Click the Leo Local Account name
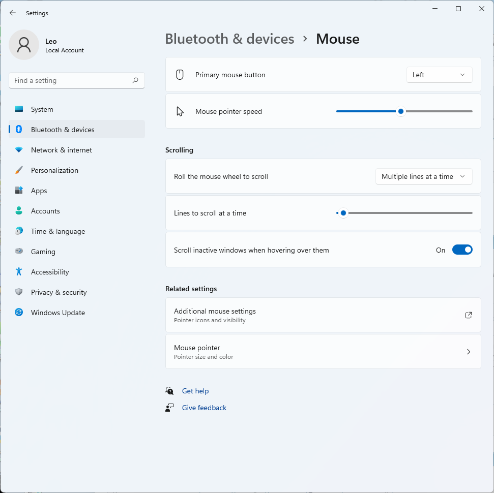494x493 pixels. pos(64,46)
